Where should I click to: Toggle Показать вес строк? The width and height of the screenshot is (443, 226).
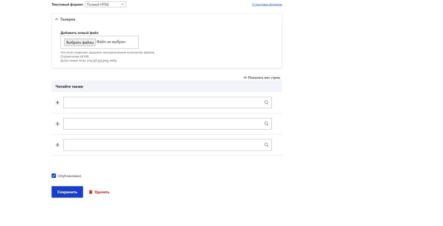(262, 78)
